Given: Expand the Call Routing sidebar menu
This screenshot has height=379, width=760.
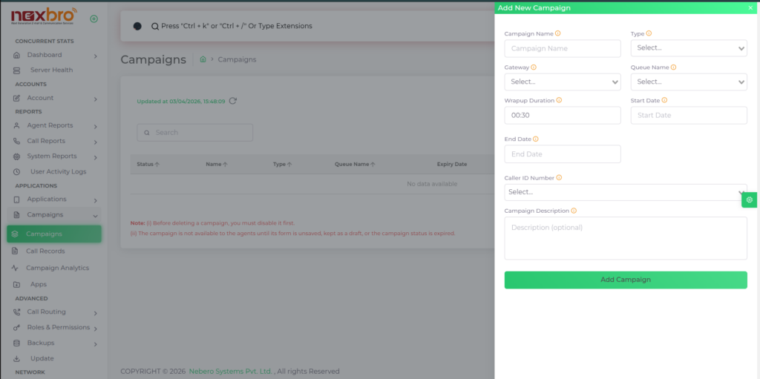Looking at the screenshot, I should (x=56, y=312).
